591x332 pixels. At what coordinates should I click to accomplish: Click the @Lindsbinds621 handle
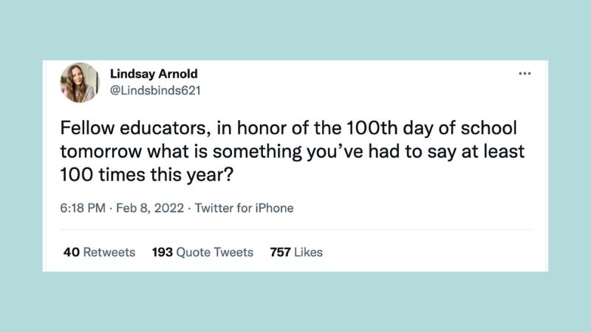(x=155, y=91)
